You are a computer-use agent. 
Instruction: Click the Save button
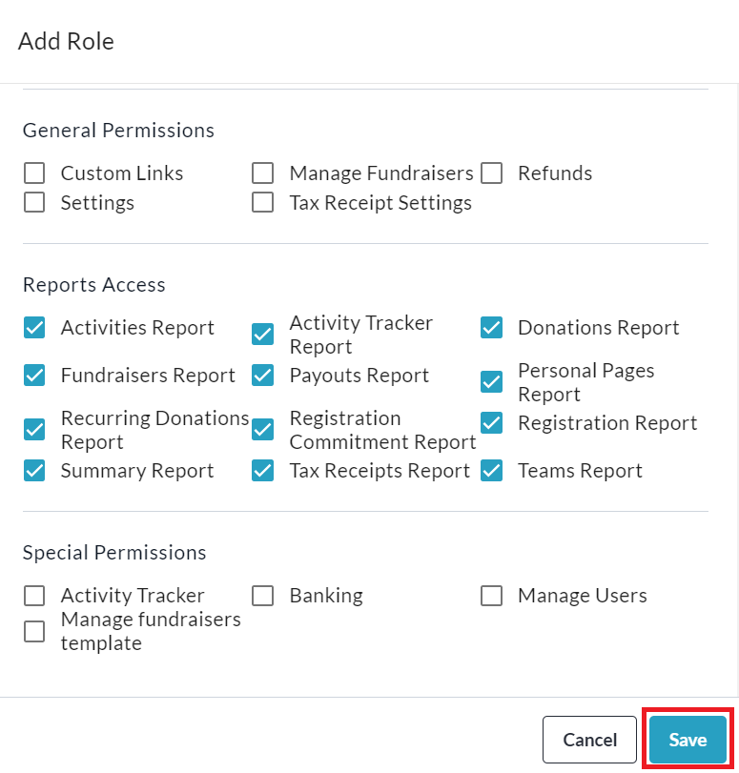coord(688,740)
